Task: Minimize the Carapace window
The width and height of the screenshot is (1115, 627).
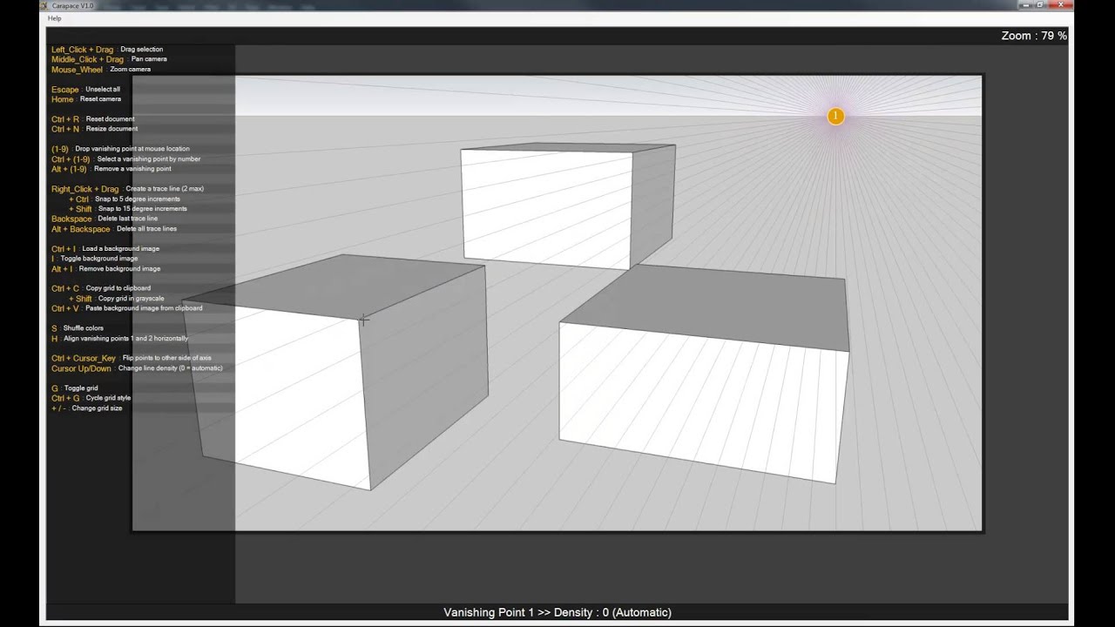Action: click(x=1024, y=5)
